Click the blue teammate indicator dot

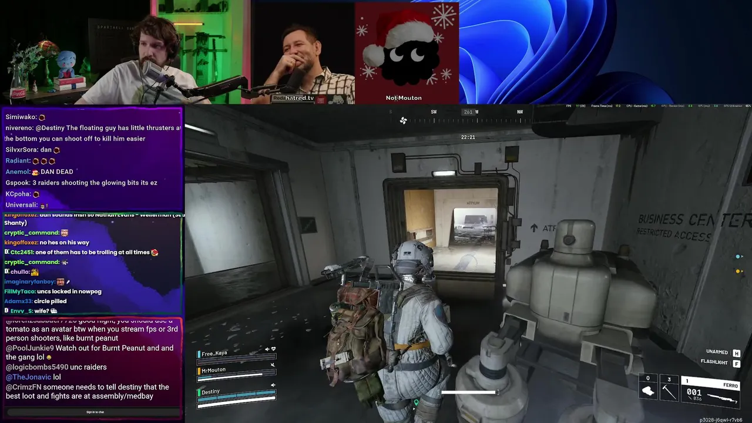point(738,257)
